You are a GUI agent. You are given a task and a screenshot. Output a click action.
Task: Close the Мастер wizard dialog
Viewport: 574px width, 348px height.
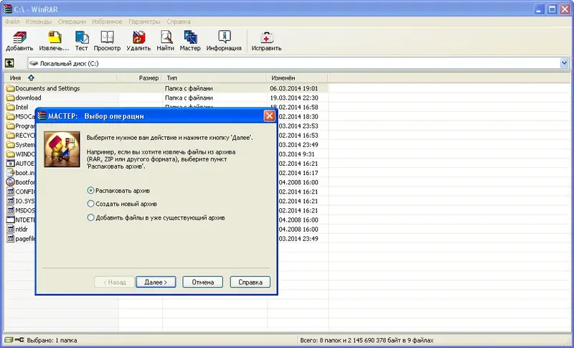coord(270,116)
